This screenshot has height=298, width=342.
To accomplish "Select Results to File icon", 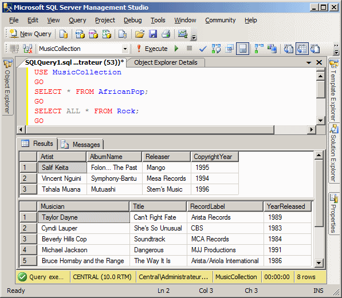I will point(315,49).
